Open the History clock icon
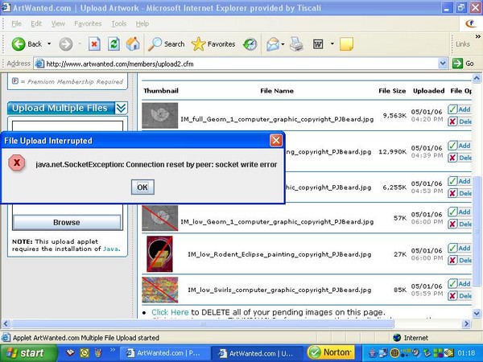This screenshot has width=483, height=362. click(x=250, y=44)
